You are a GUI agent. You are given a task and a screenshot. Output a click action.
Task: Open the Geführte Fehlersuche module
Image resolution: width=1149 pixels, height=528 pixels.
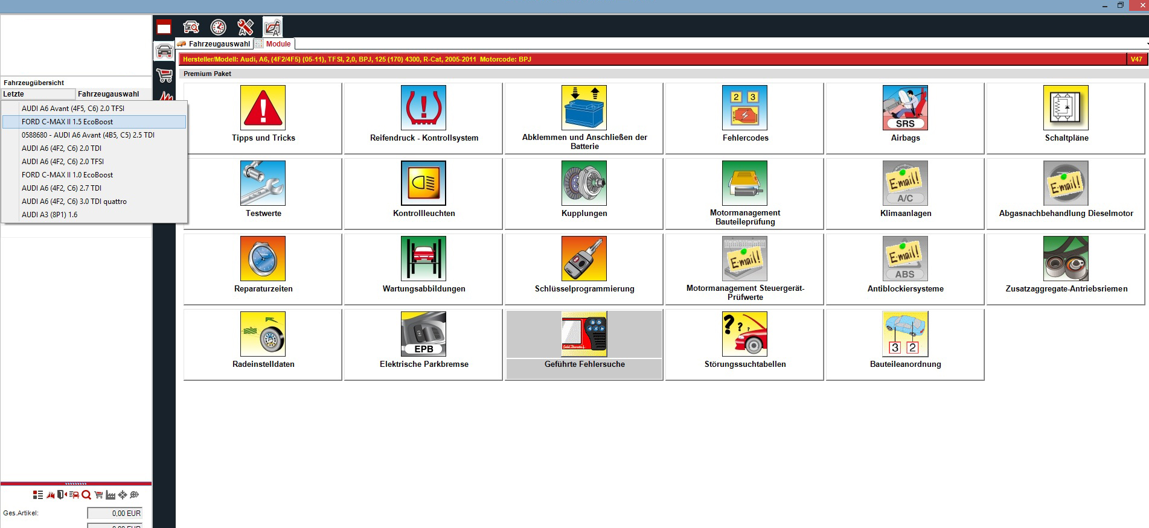[584, 344]
